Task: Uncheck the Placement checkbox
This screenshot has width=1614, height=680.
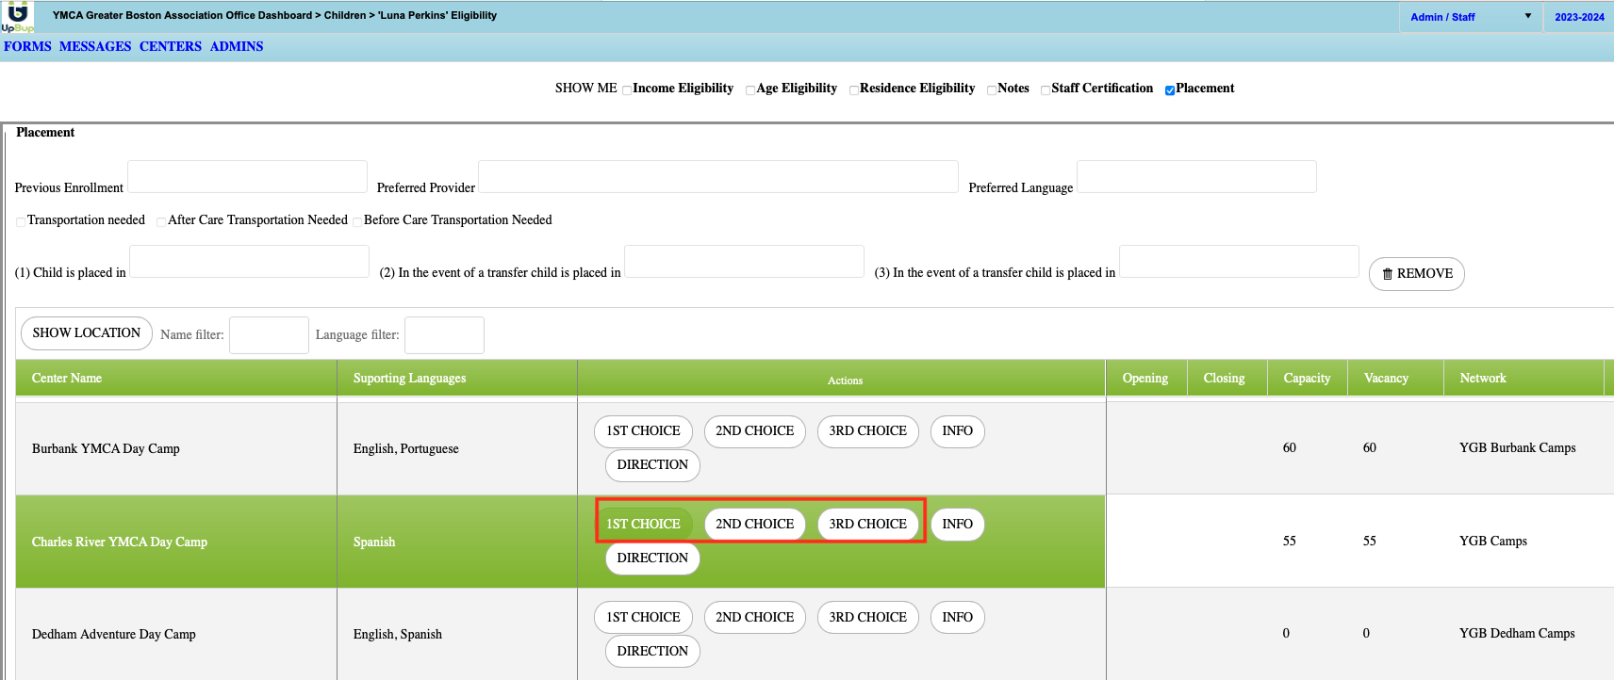Action: coord(1170,90)
